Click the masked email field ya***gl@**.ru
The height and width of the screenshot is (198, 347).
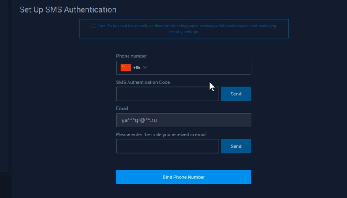(184, 120)
